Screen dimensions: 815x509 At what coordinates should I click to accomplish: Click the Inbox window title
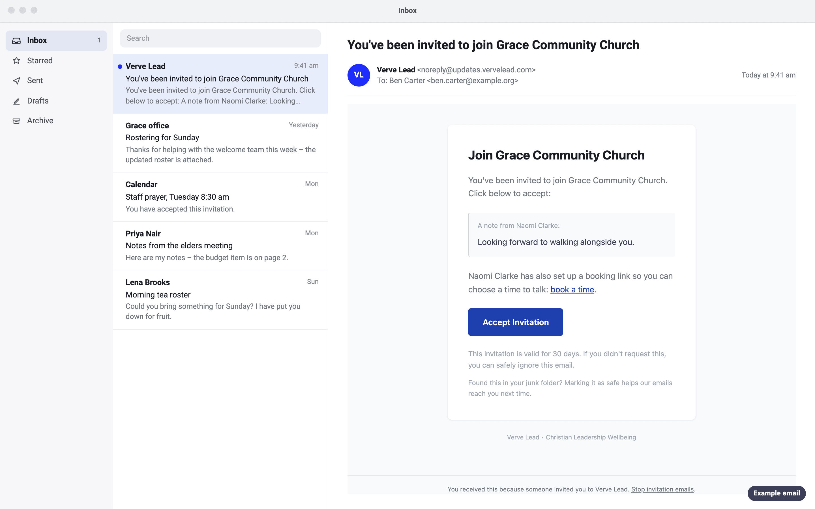click(407, 10)
